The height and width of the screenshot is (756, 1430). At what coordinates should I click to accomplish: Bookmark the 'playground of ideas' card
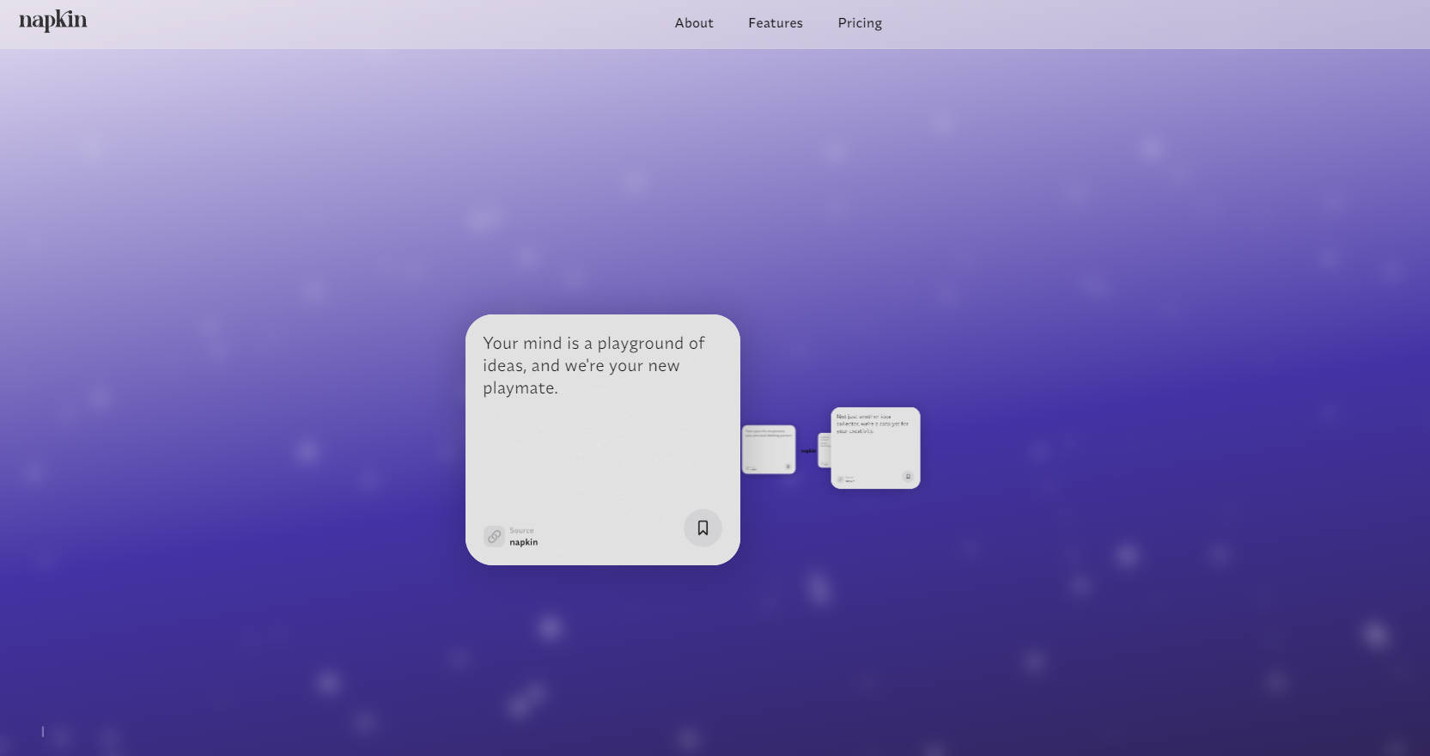pyautogui.click(x=702, y=527)
